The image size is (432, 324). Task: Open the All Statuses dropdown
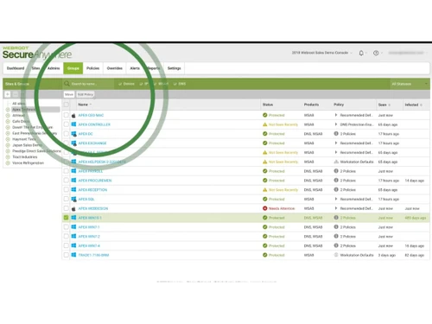pos(410,84)
